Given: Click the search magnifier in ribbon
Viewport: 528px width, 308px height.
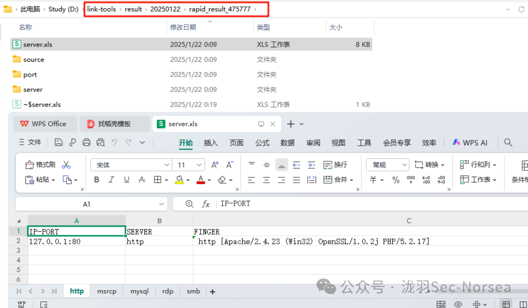Looking at the screenshot, I should (508, 143).
